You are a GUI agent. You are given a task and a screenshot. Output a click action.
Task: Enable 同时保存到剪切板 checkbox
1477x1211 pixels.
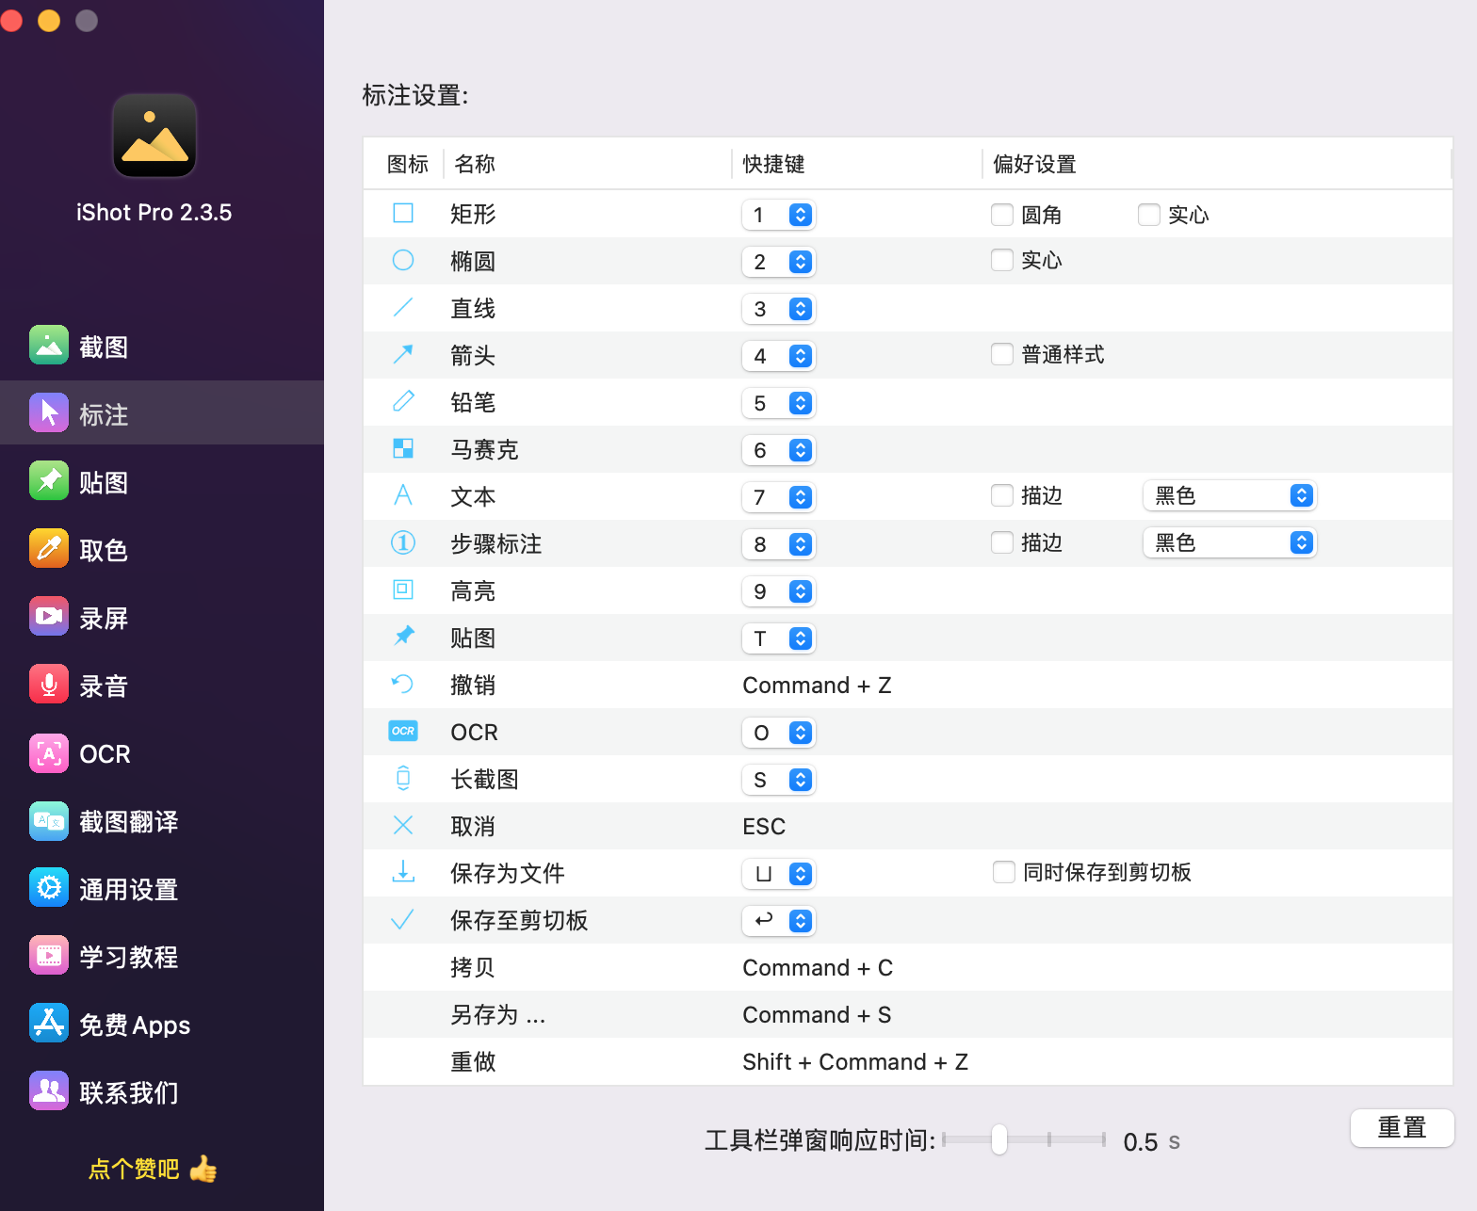[x=1004, y=872]
